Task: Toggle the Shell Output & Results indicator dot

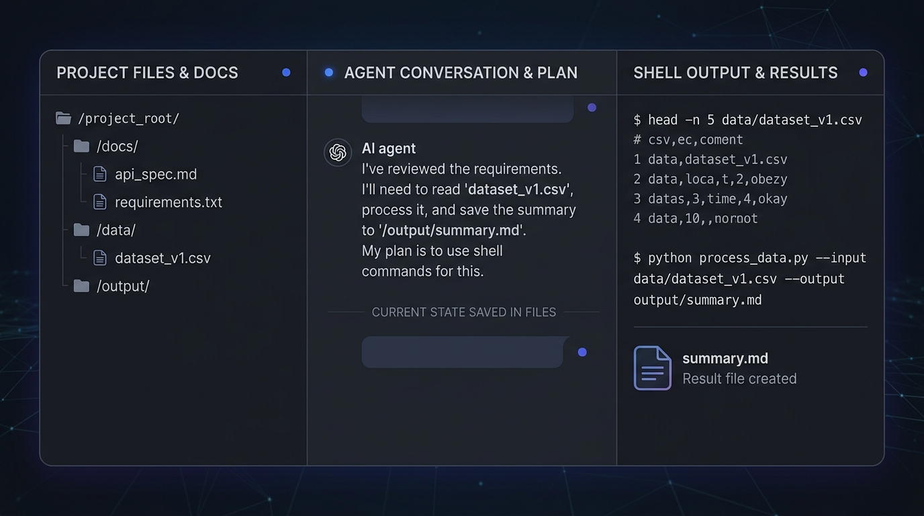Action: click(x=863, y=73)
